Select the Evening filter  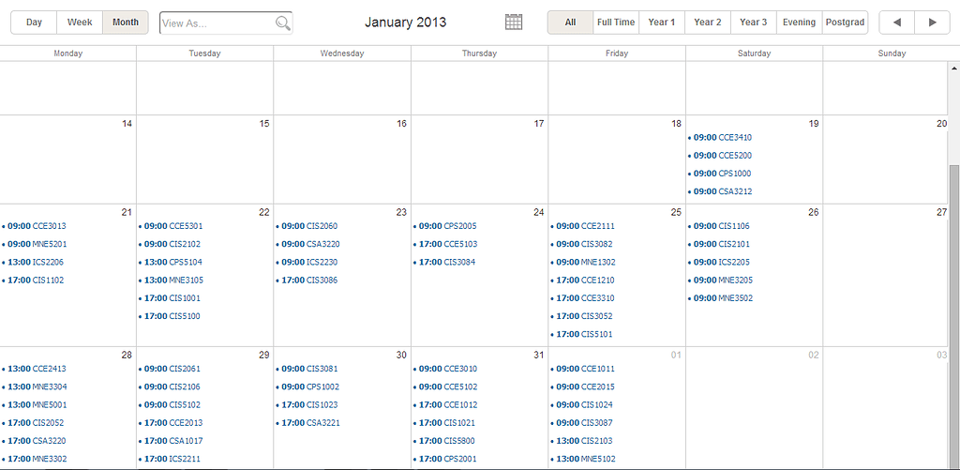click(799, 23)
